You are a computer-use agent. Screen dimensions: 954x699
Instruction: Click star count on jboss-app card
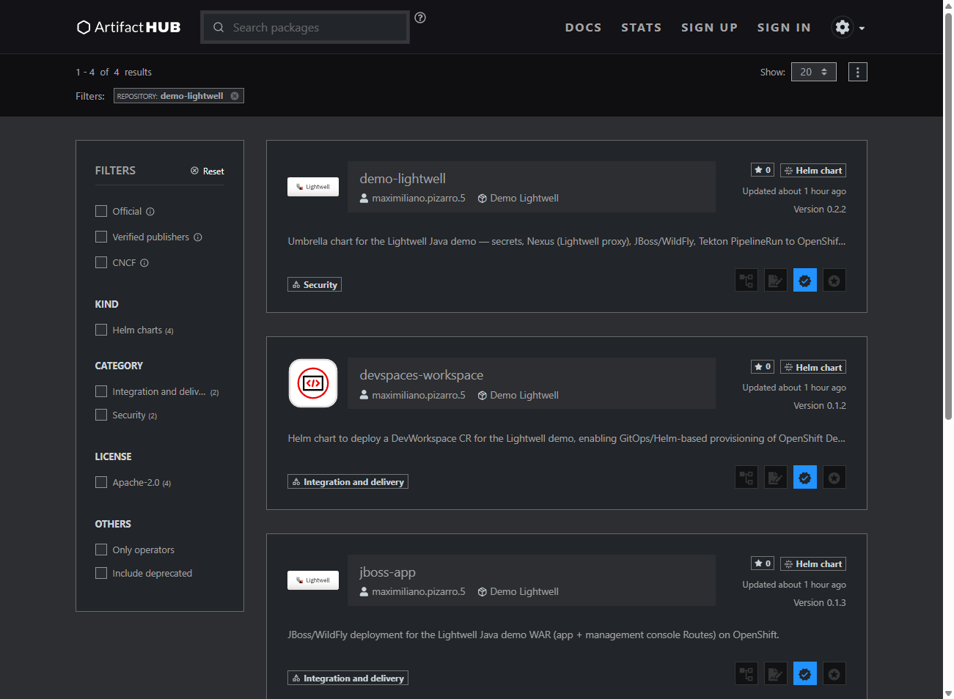tap(763, 563)
